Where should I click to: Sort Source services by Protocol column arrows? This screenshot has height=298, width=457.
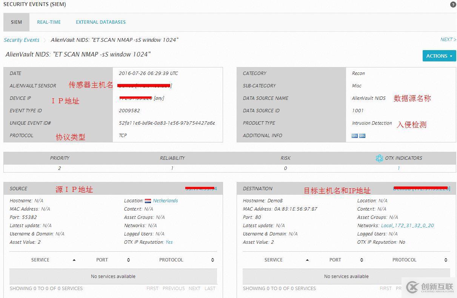(212, 260)
